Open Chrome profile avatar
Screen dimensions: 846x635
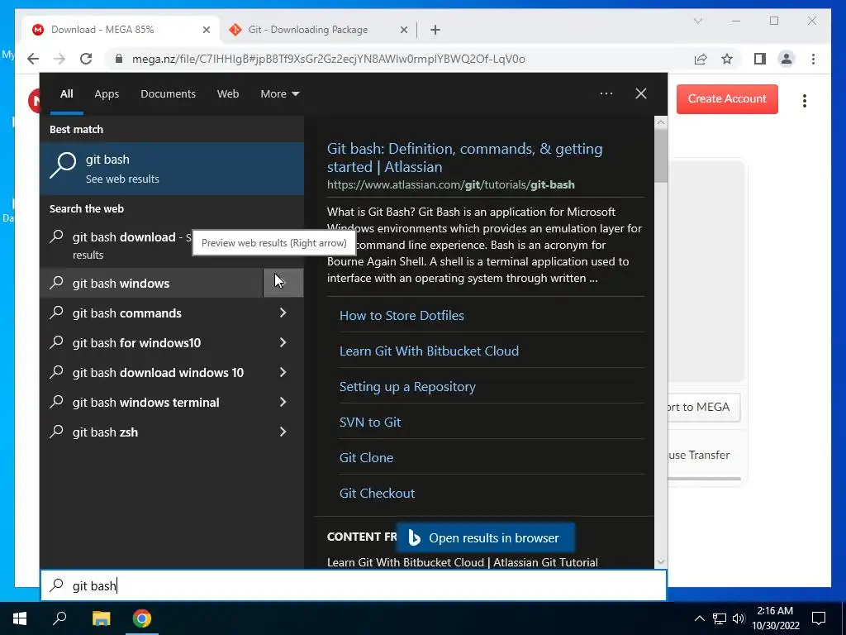coord(787,59)
